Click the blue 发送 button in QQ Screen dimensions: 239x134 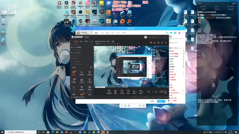tap(160, 101)
